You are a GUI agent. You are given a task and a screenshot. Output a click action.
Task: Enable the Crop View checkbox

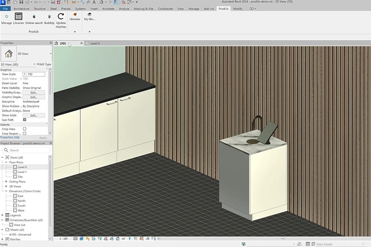click(25, 129)
